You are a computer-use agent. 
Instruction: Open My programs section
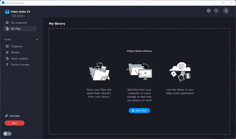(20, 23)
